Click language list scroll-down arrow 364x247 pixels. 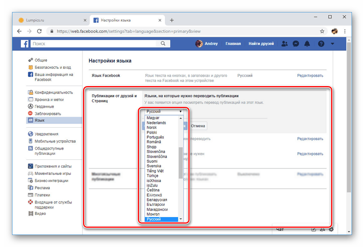click(x=180, y=219)
